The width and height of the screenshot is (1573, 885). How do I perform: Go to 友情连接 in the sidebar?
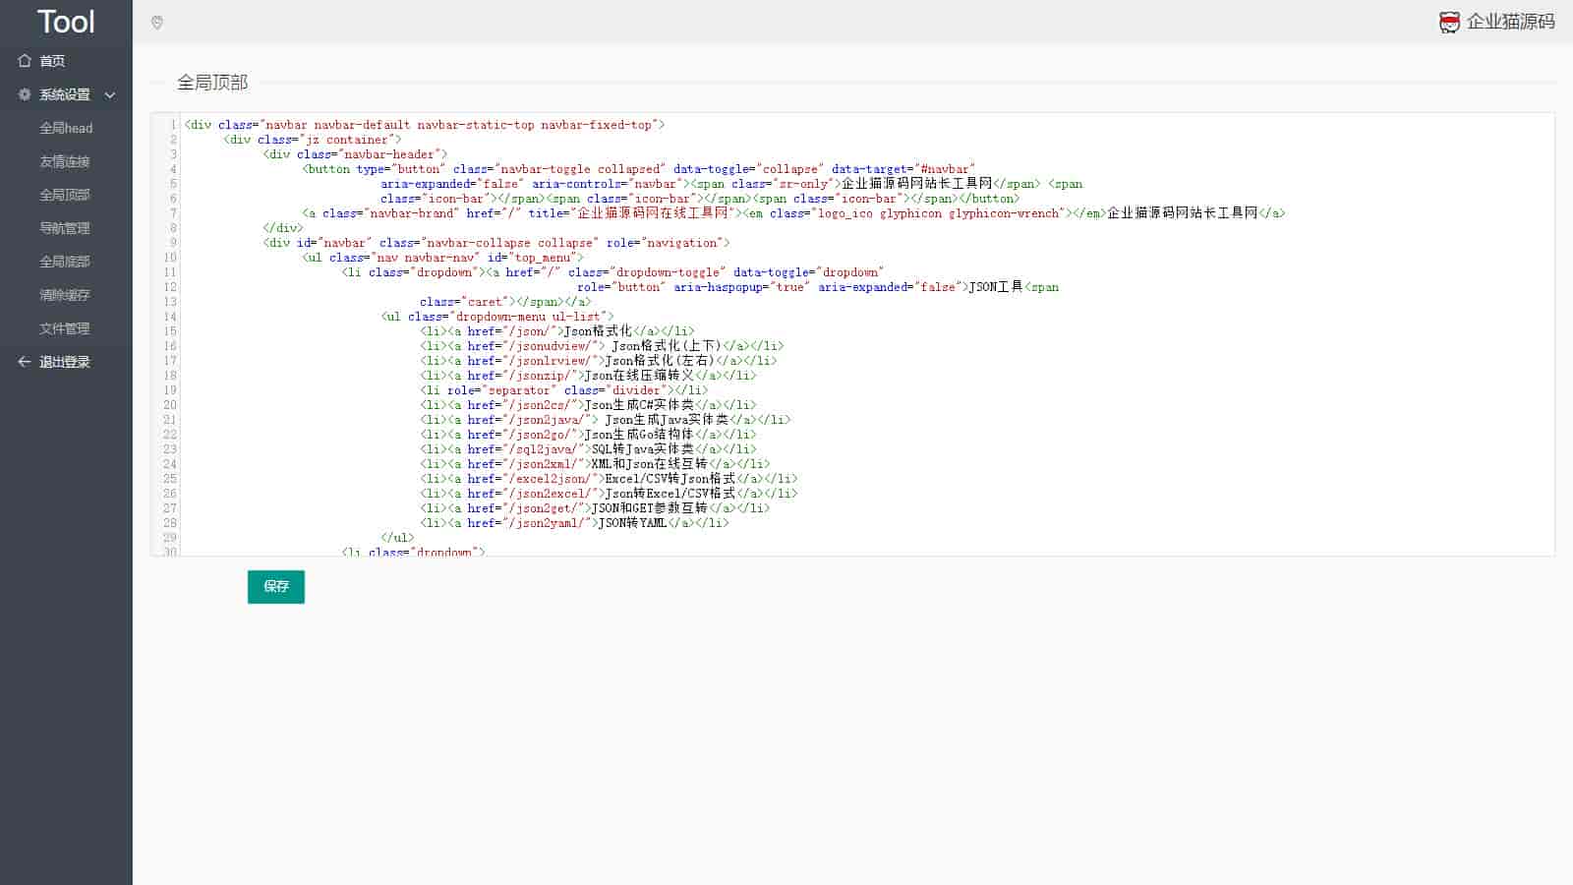65,161
